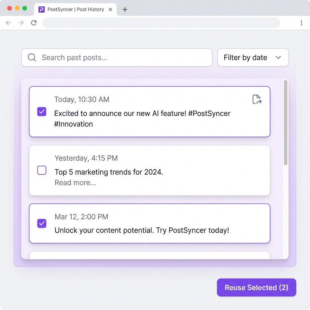Viewport: 310px width, 310px height.
Task: Go back with the browser back arrow
Action: coord(8,23)
